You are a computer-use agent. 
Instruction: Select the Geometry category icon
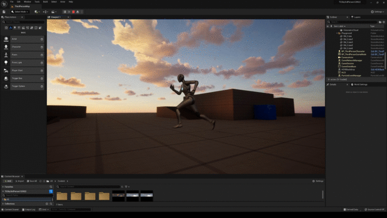point(32,28)
